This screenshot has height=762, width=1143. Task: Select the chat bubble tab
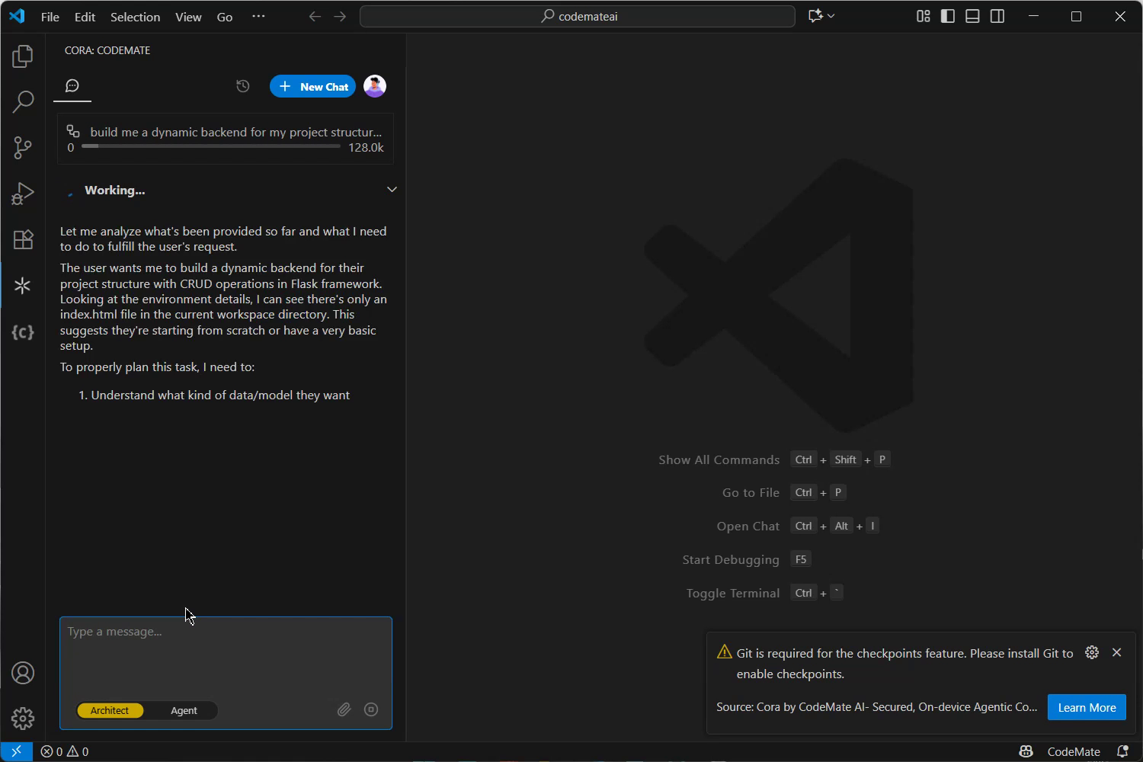point(72,86)
